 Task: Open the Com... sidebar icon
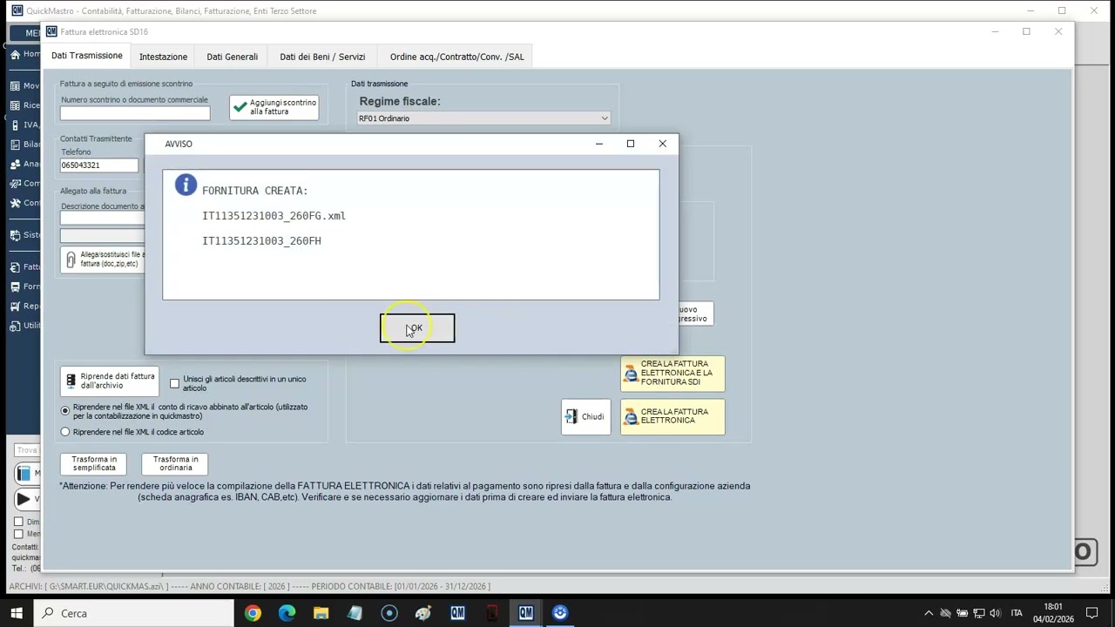point(16,184)
